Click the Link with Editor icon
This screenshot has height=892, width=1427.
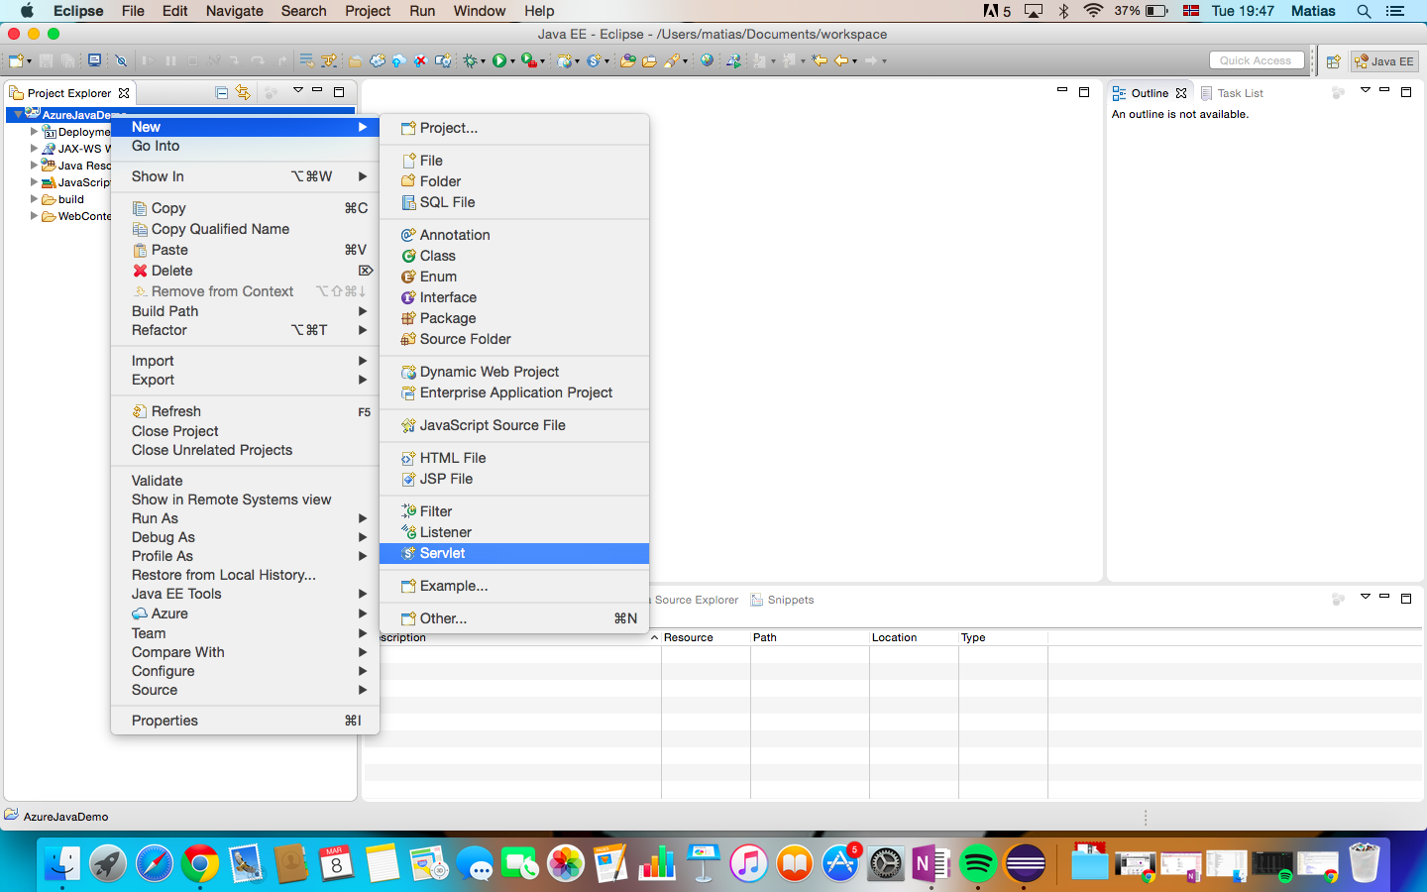pyautogui.click(x=243, y=92)
